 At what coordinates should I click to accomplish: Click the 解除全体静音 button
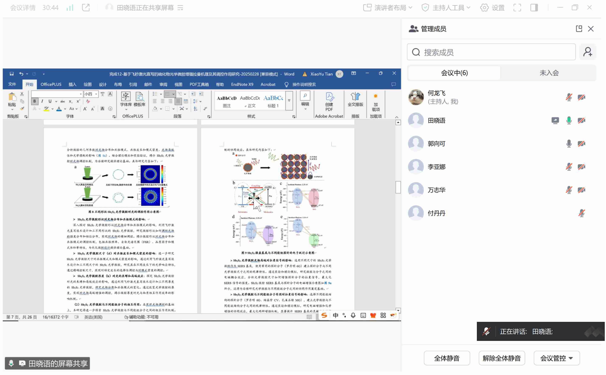click(x=502, y=358)
